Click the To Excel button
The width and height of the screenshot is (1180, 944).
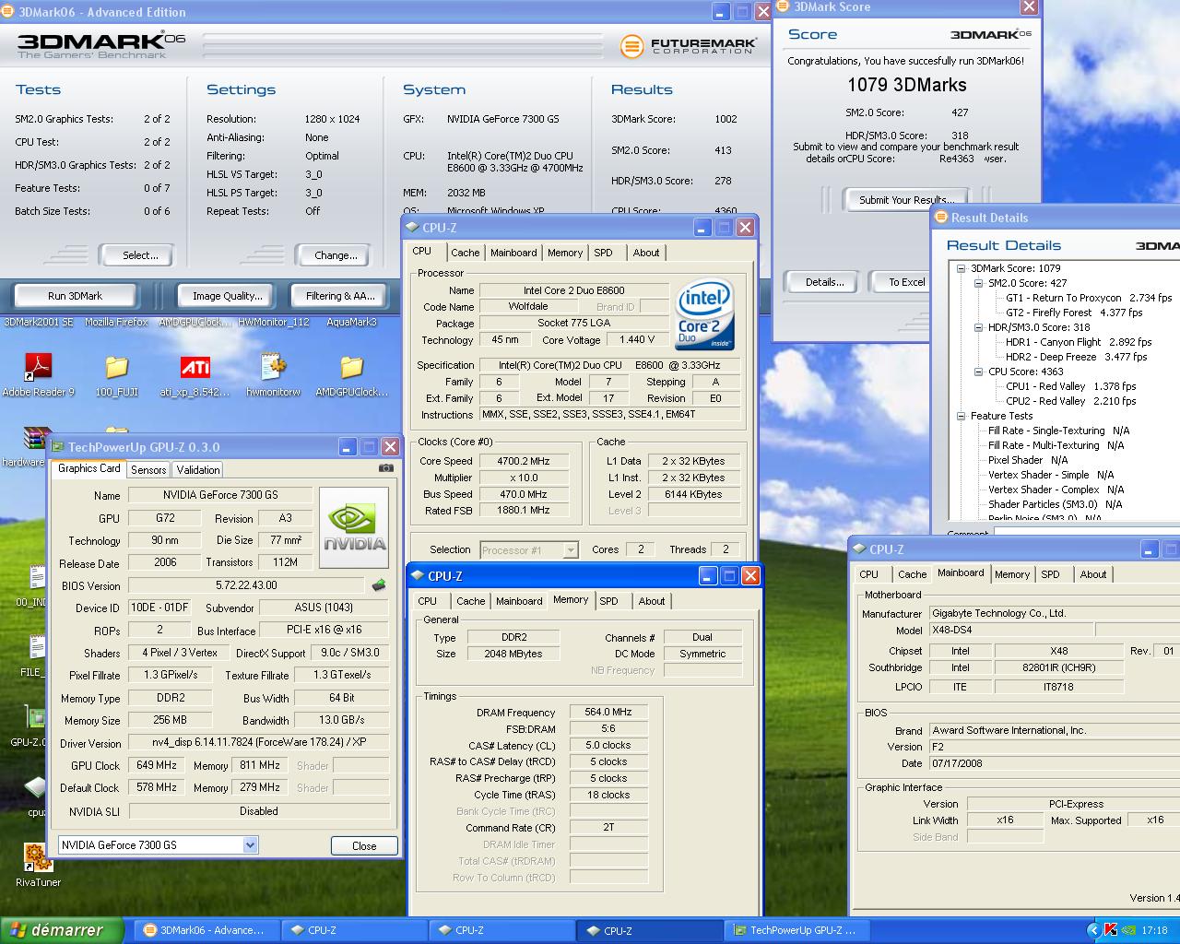(x=905, y=282)
